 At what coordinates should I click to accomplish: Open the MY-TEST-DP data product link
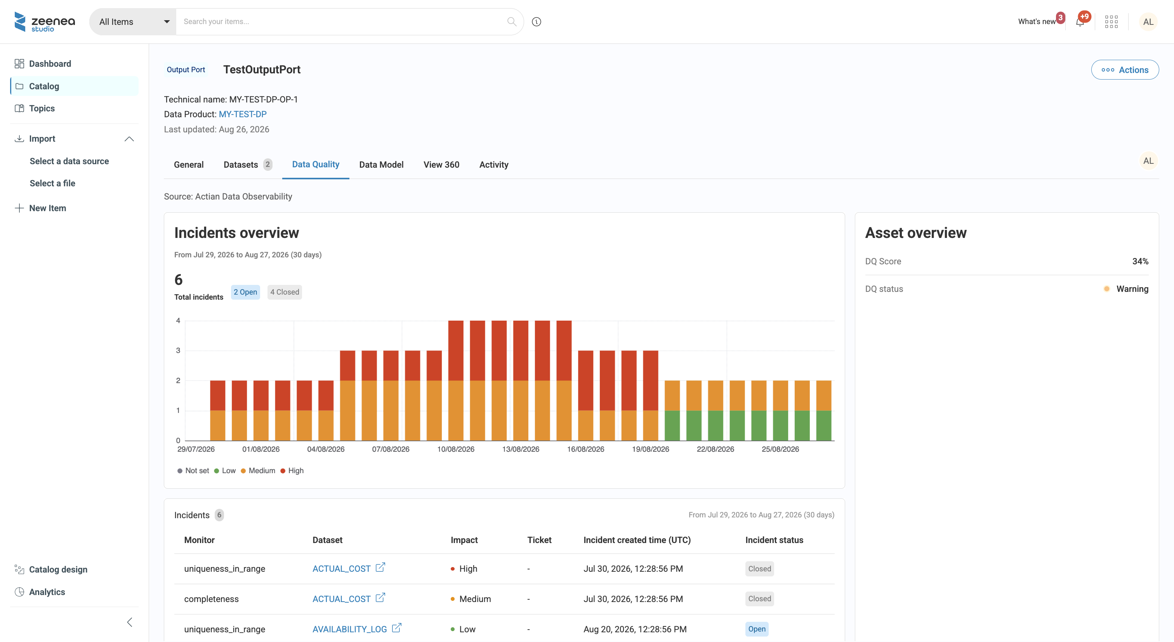[x=243, y=115]
